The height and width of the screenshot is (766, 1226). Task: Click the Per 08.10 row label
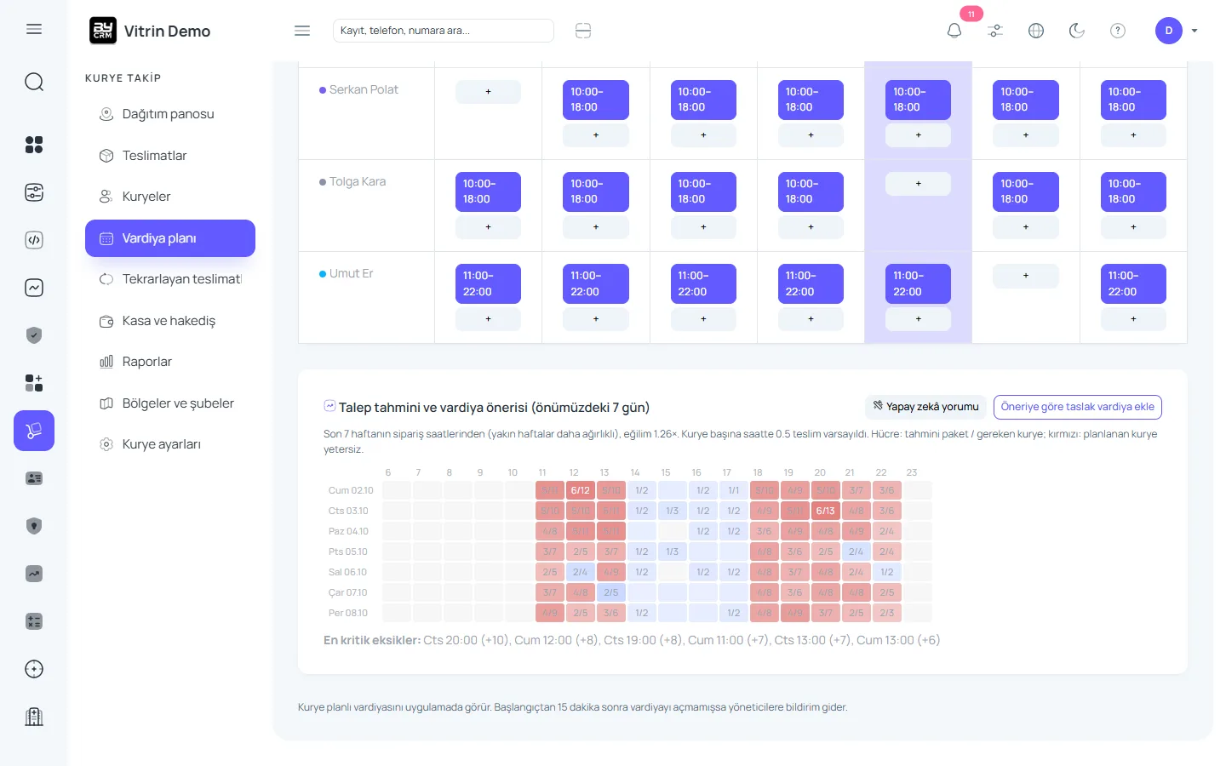point(348,613)
